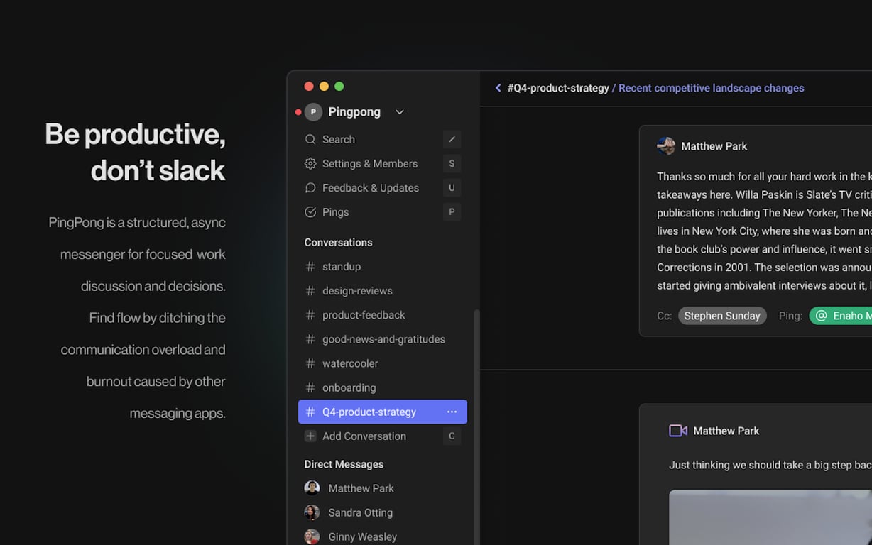Open the three-dot menu for Q4-product-strategy
This screenshot has width=872, height=545.
point(452,412)
